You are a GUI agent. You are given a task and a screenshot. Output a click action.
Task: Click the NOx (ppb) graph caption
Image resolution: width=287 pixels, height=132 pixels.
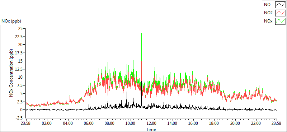(x=11, y=21)
